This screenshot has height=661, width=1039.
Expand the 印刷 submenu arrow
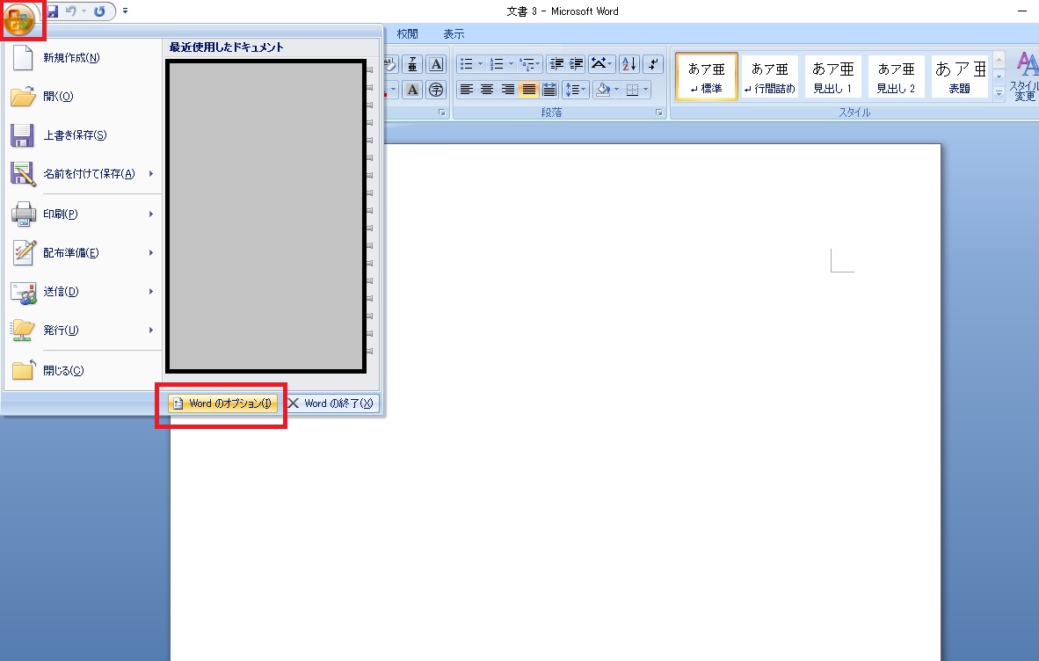[151, 214]
